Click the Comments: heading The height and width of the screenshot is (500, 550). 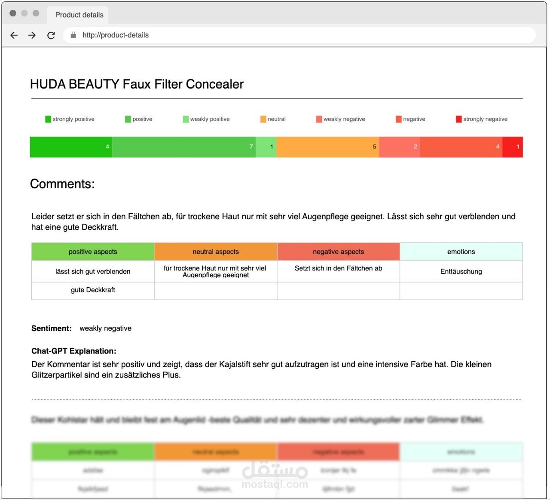tap(62, 184)
